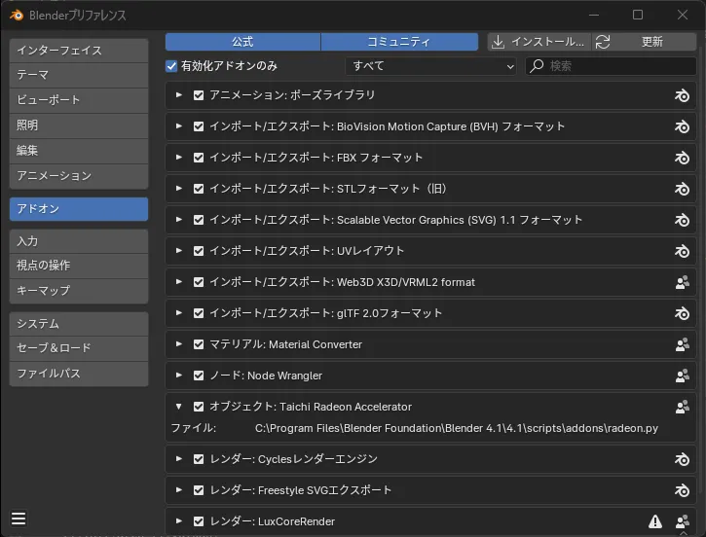Click the refresh icon on the Update button
The height and width of the screenshot is (537, 706).
click(x=604, y=42)
